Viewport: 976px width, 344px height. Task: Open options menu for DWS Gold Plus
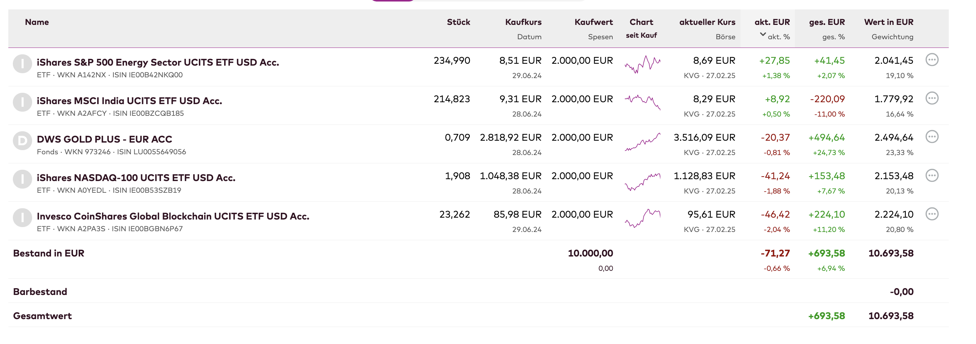coord(932,137)
